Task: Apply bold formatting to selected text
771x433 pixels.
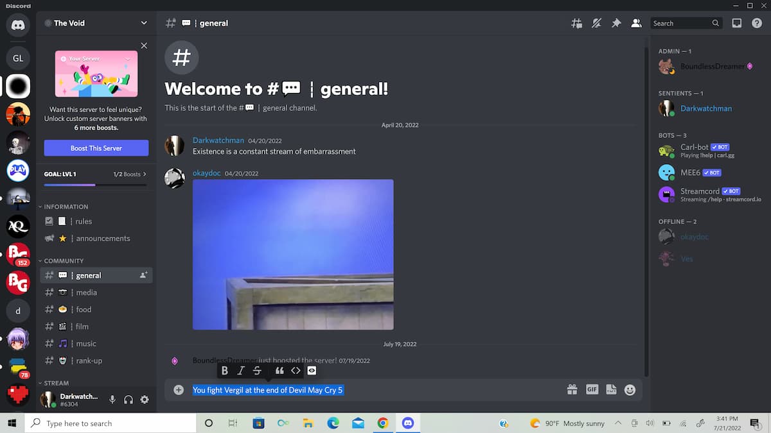Action: pyautogui.click(x=225, y=370)
